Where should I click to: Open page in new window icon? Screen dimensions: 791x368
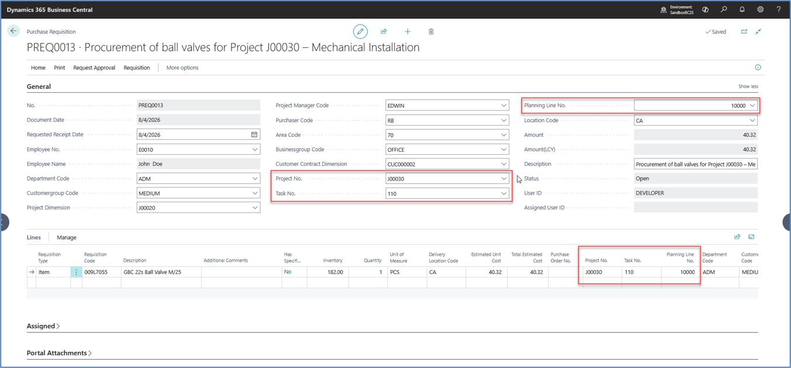[744, 32]
